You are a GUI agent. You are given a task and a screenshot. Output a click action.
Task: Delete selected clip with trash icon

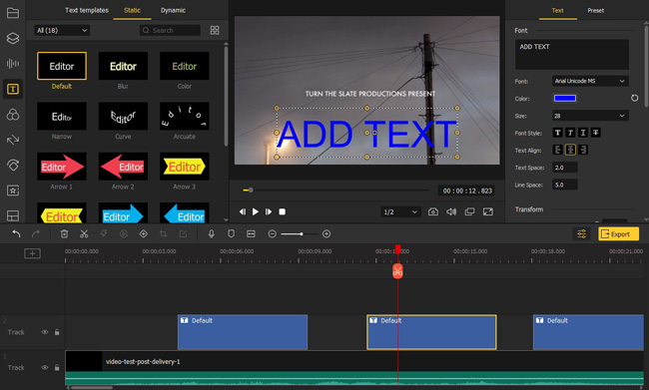[x=64, y=234]
